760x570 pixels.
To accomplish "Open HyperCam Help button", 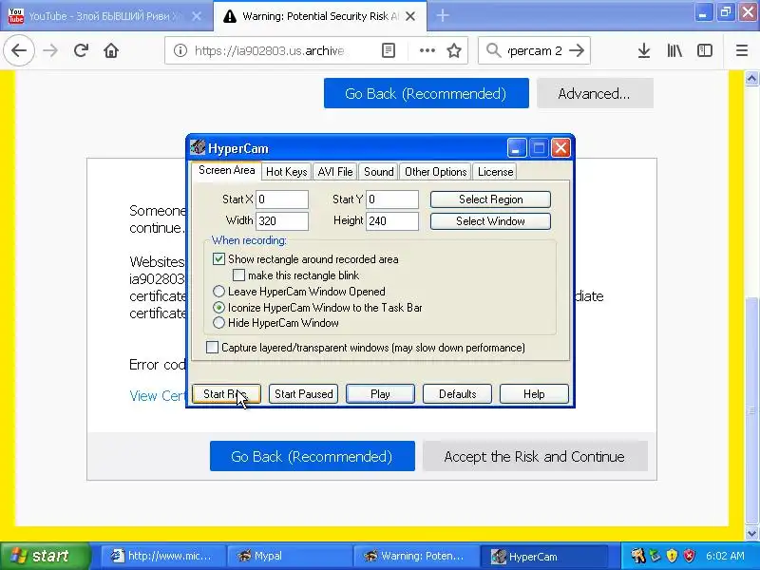I will [534, 393].
